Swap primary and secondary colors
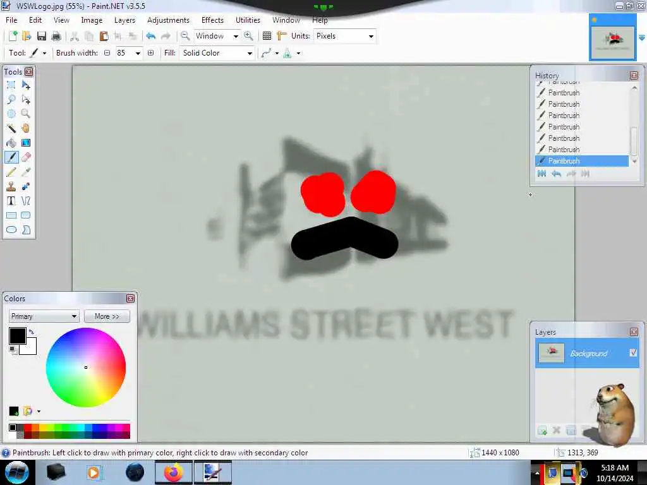The image size is (647, 485). tap(32, 331)
